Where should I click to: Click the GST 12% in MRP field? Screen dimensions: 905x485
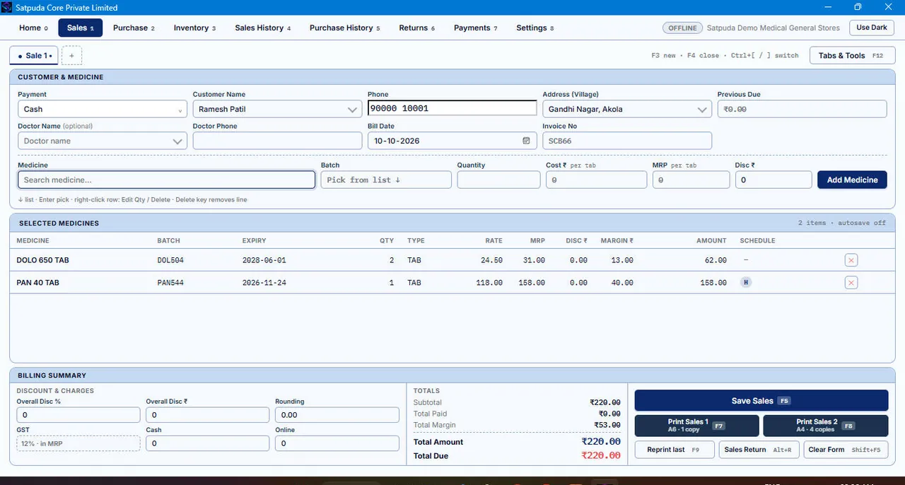pos(78,443)
